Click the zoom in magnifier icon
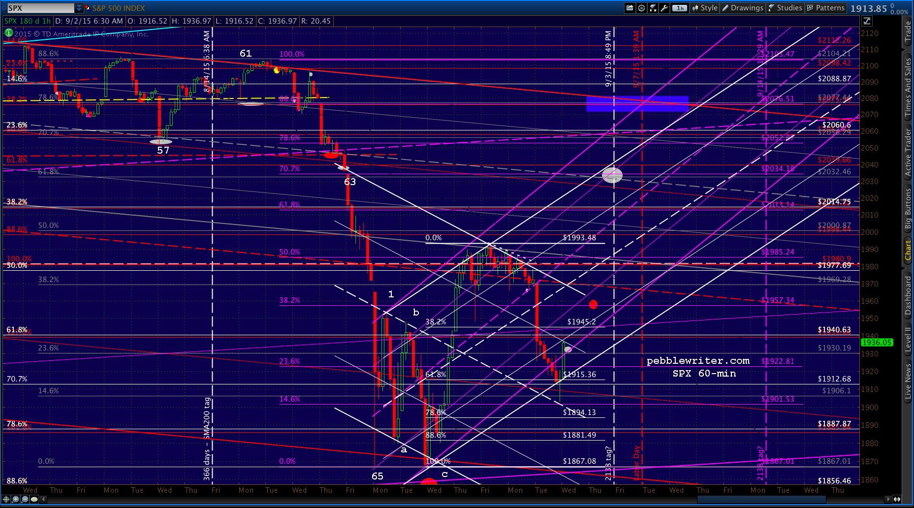This screenshot has height=508, width=914. 15,499
